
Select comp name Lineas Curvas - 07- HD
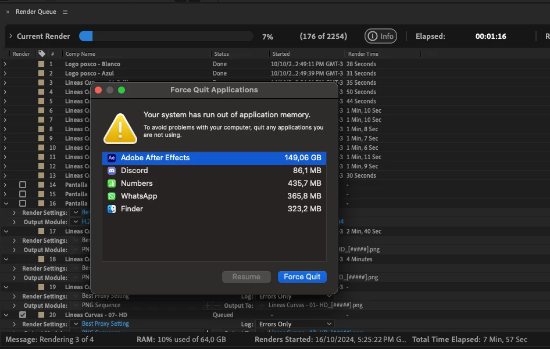click(x=96, y=315)
